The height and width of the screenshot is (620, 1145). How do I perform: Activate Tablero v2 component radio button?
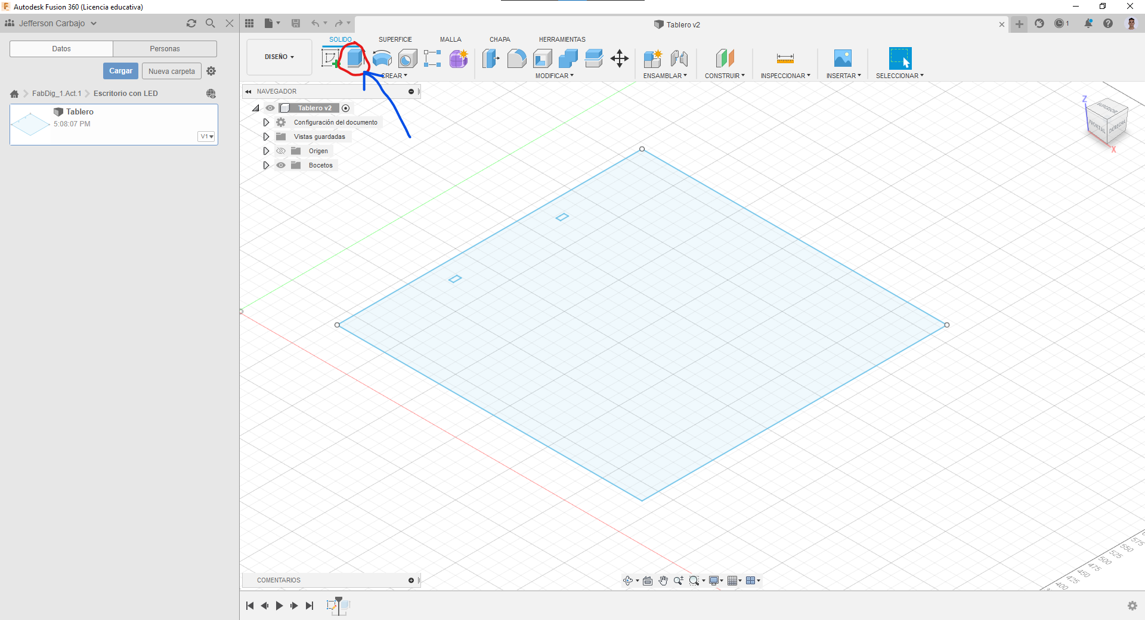[x=346, y=108]
